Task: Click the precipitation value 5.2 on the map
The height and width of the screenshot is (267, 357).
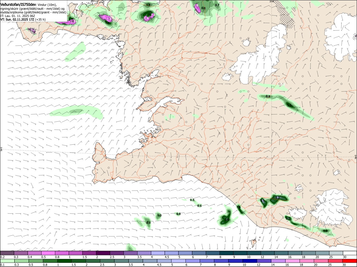Action: pos(277,198)
